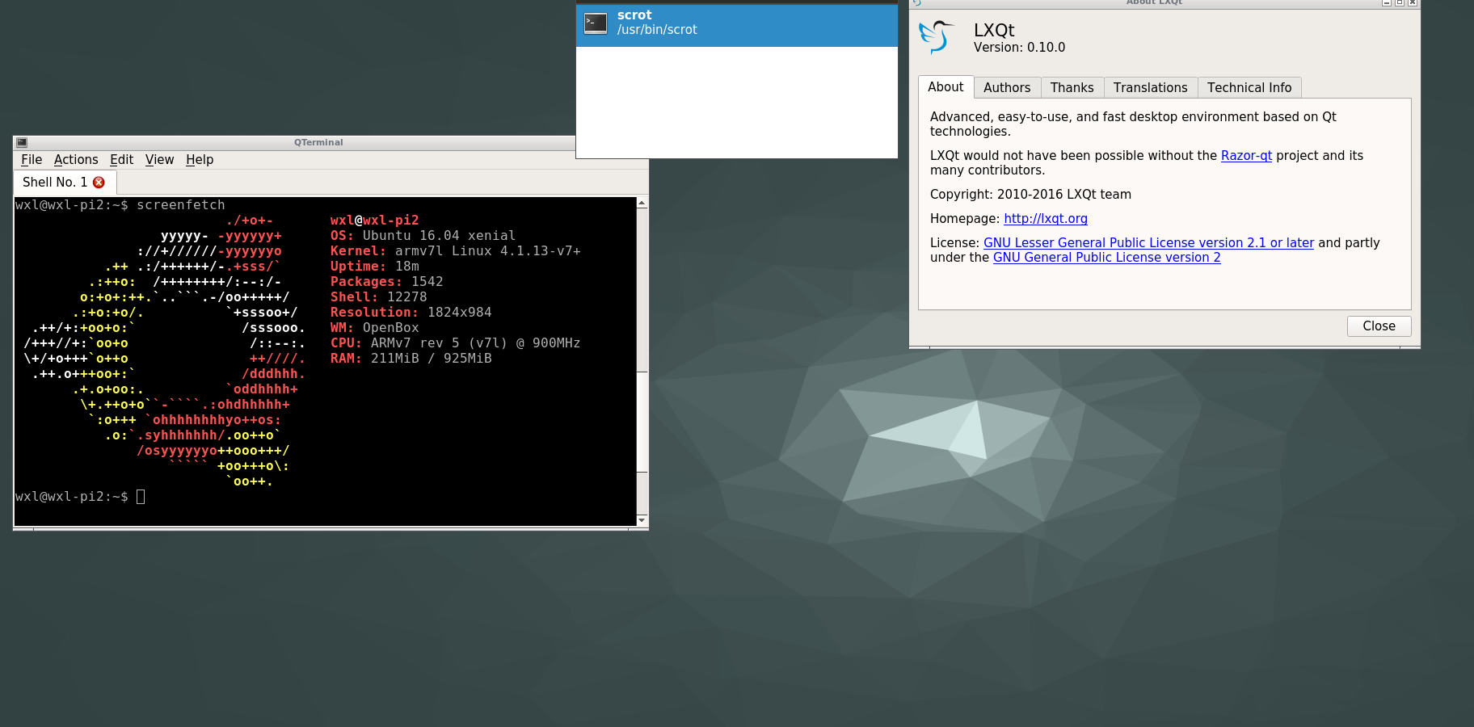Open the GNU General Public License version 2 link

click(x=1106, y=258)
